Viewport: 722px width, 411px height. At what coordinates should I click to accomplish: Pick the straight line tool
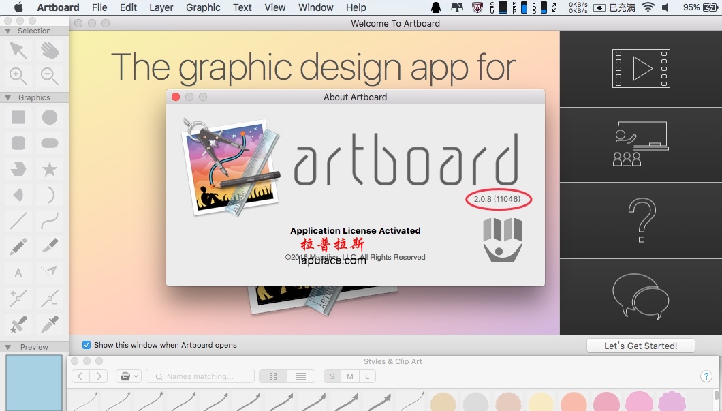click(18, 221)
